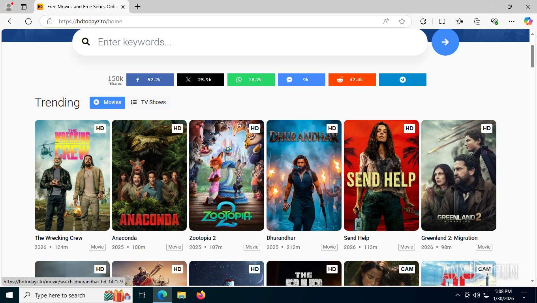Switch Trending to TV Shows tab
Screen dimensions: 537x303
pyautogui.click(x=148, y=102)
